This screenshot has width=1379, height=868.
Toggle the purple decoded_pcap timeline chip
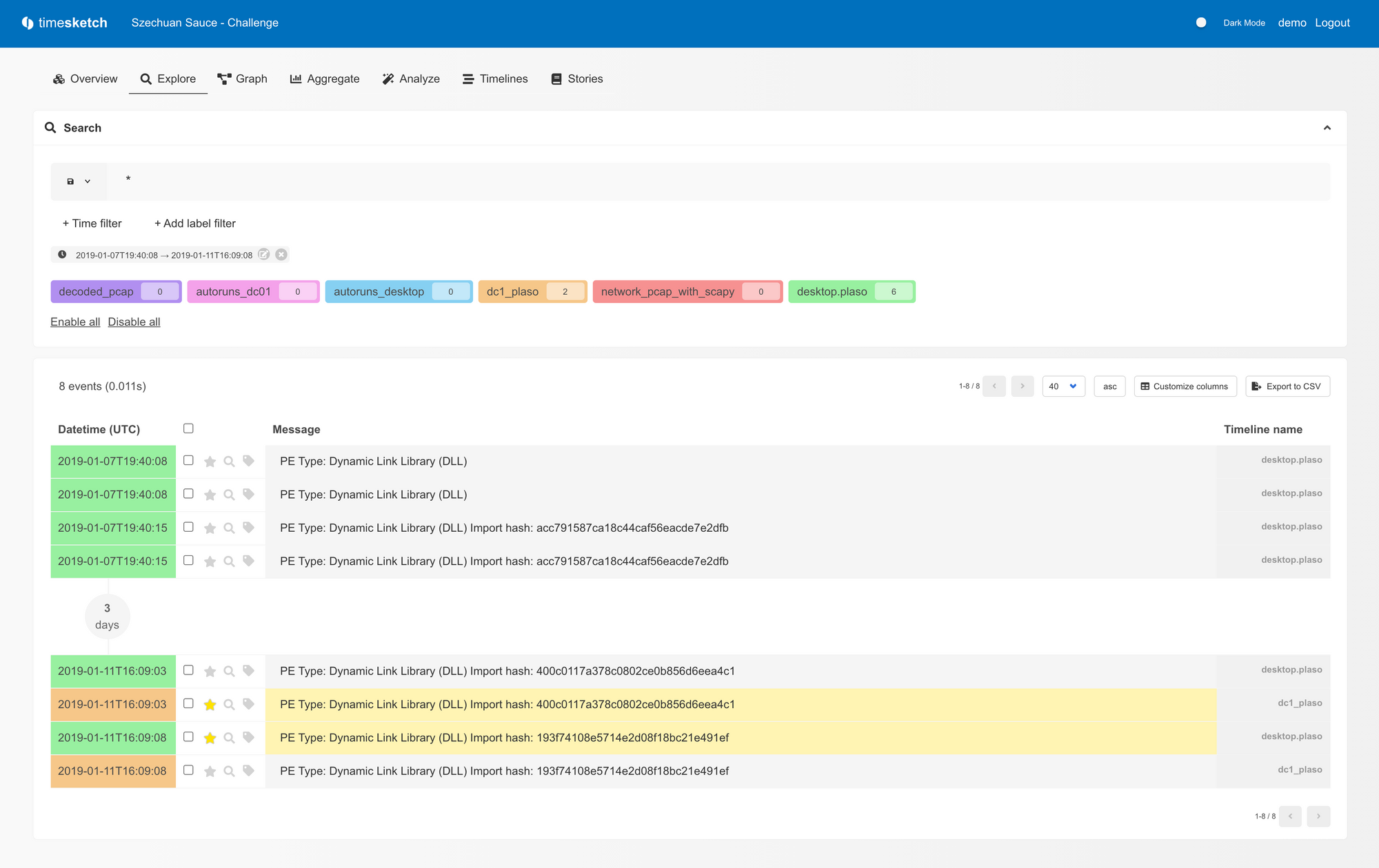(97, 292)
